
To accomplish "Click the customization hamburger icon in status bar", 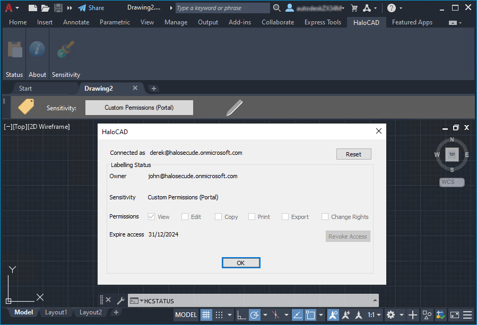I will (467, 315).
